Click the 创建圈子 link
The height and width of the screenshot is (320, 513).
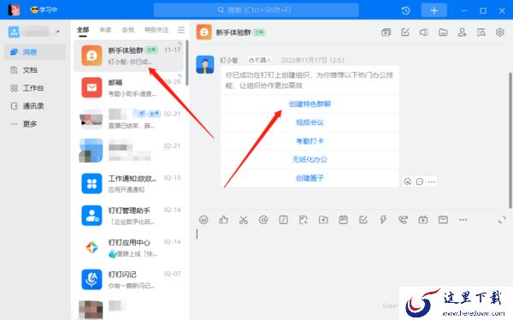tap(310, 178)
